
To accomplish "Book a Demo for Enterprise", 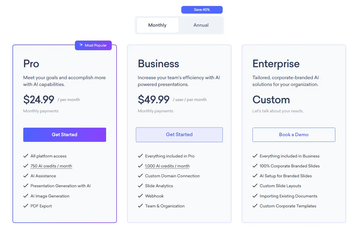I will [x=294, y=135].
